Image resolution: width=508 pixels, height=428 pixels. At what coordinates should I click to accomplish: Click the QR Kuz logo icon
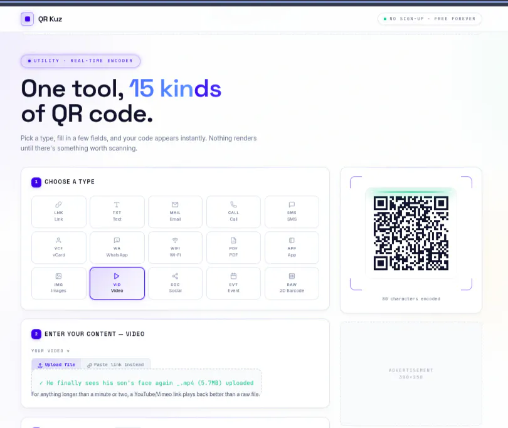(27, 19)
